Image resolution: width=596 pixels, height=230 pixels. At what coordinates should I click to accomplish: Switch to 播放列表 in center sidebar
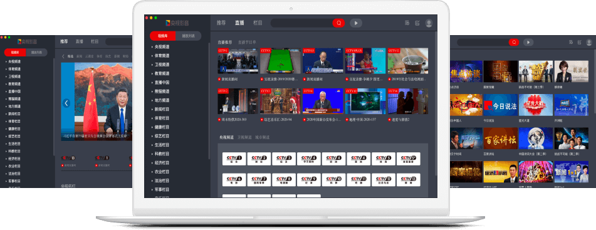(x=189, y=36)
